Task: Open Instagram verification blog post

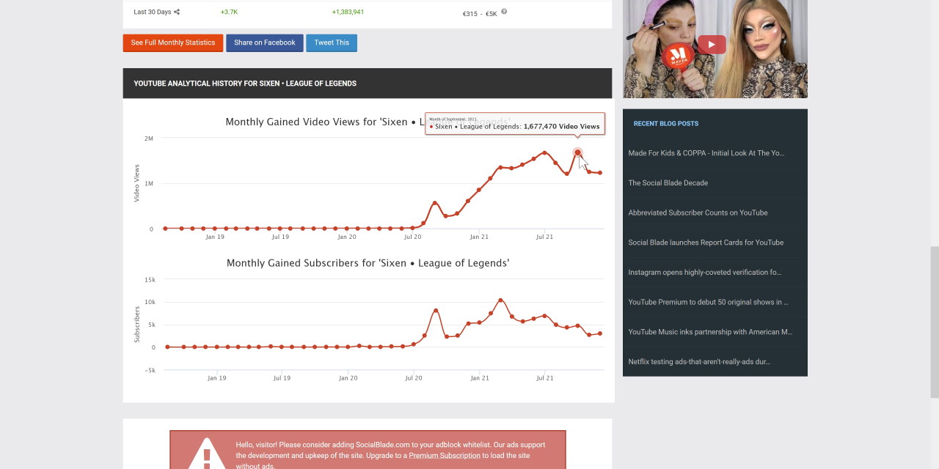Action: coord(704,272)
